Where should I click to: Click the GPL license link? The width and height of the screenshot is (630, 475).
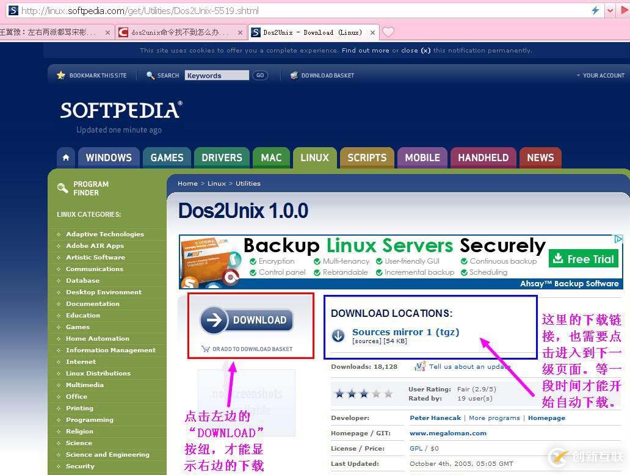click(416, 449)
